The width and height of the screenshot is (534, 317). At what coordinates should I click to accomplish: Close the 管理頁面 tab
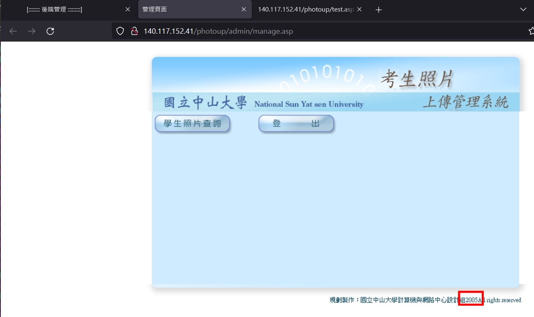click(244, 9)
